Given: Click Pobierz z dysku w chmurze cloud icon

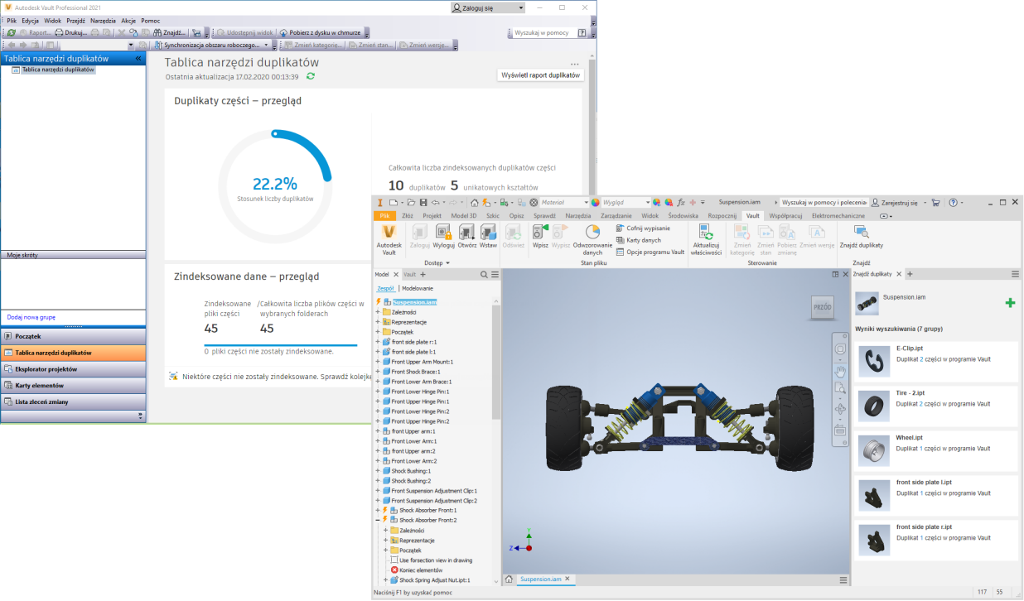Looking at the screenshot, I should pyautogui.click(x=283, y=32).
